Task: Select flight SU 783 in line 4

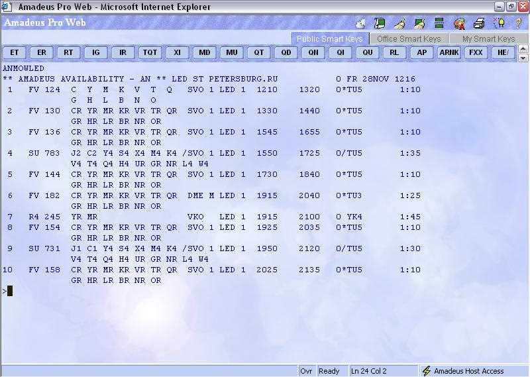Action: pyautogui.click(x=44, y=153)
